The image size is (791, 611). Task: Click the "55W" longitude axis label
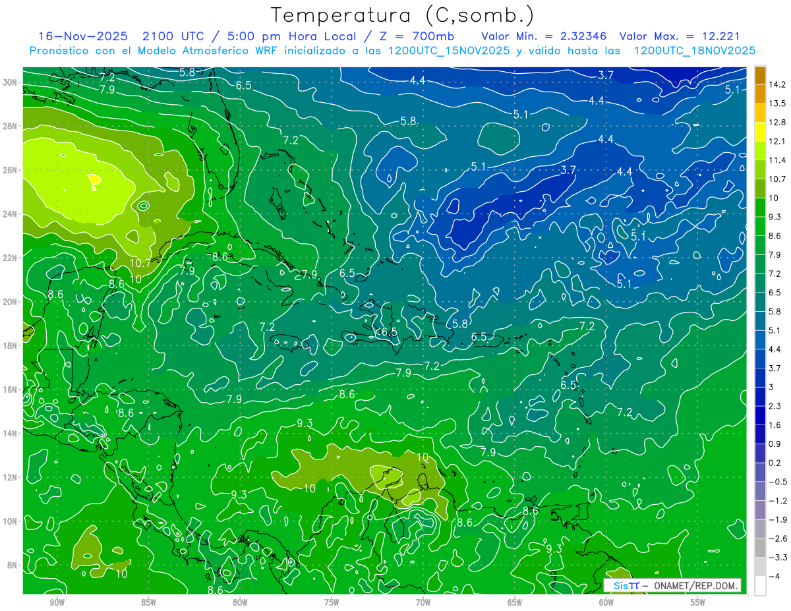click(x=698, y=602)
